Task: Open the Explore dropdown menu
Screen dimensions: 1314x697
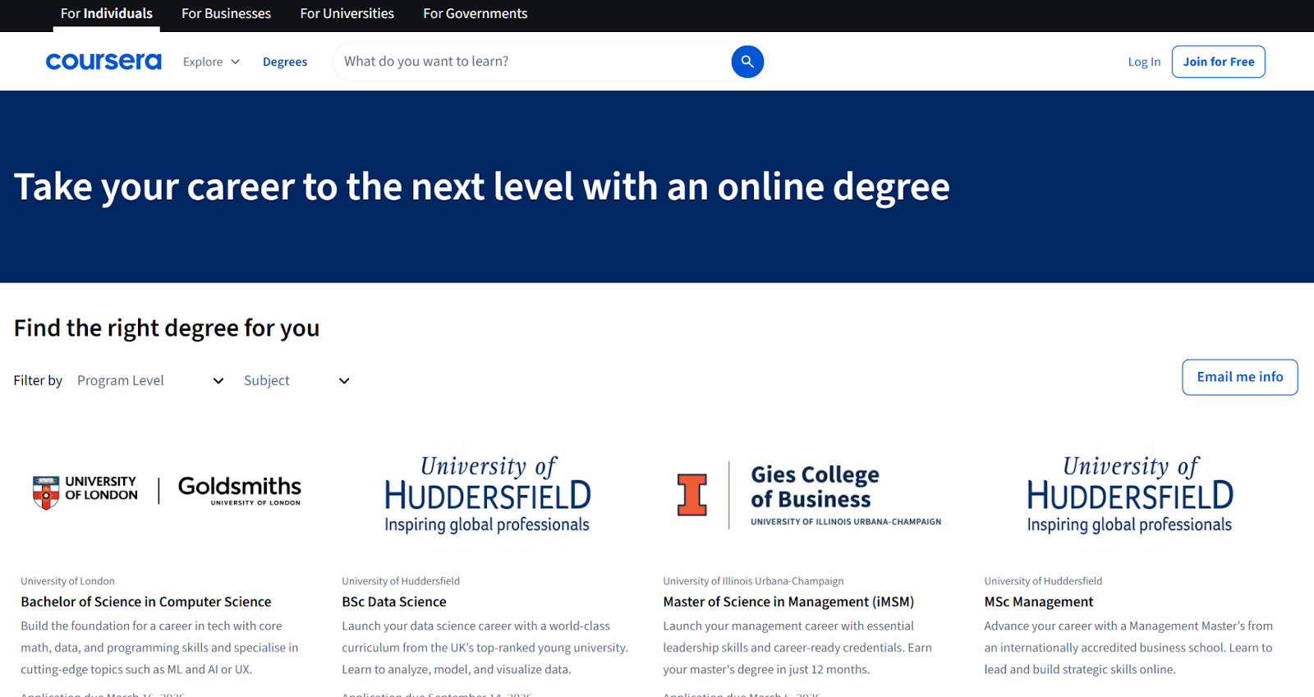Action: 211,62
